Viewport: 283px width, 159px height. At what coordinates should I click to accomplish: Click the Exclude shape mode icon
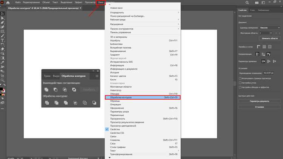[74, 90]
